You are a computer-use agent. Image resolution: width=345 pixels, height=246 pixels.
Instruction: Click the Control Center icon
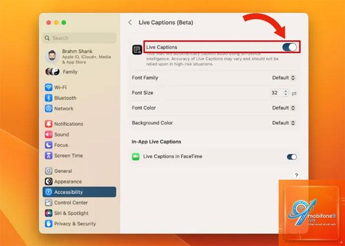pos(48,203)
